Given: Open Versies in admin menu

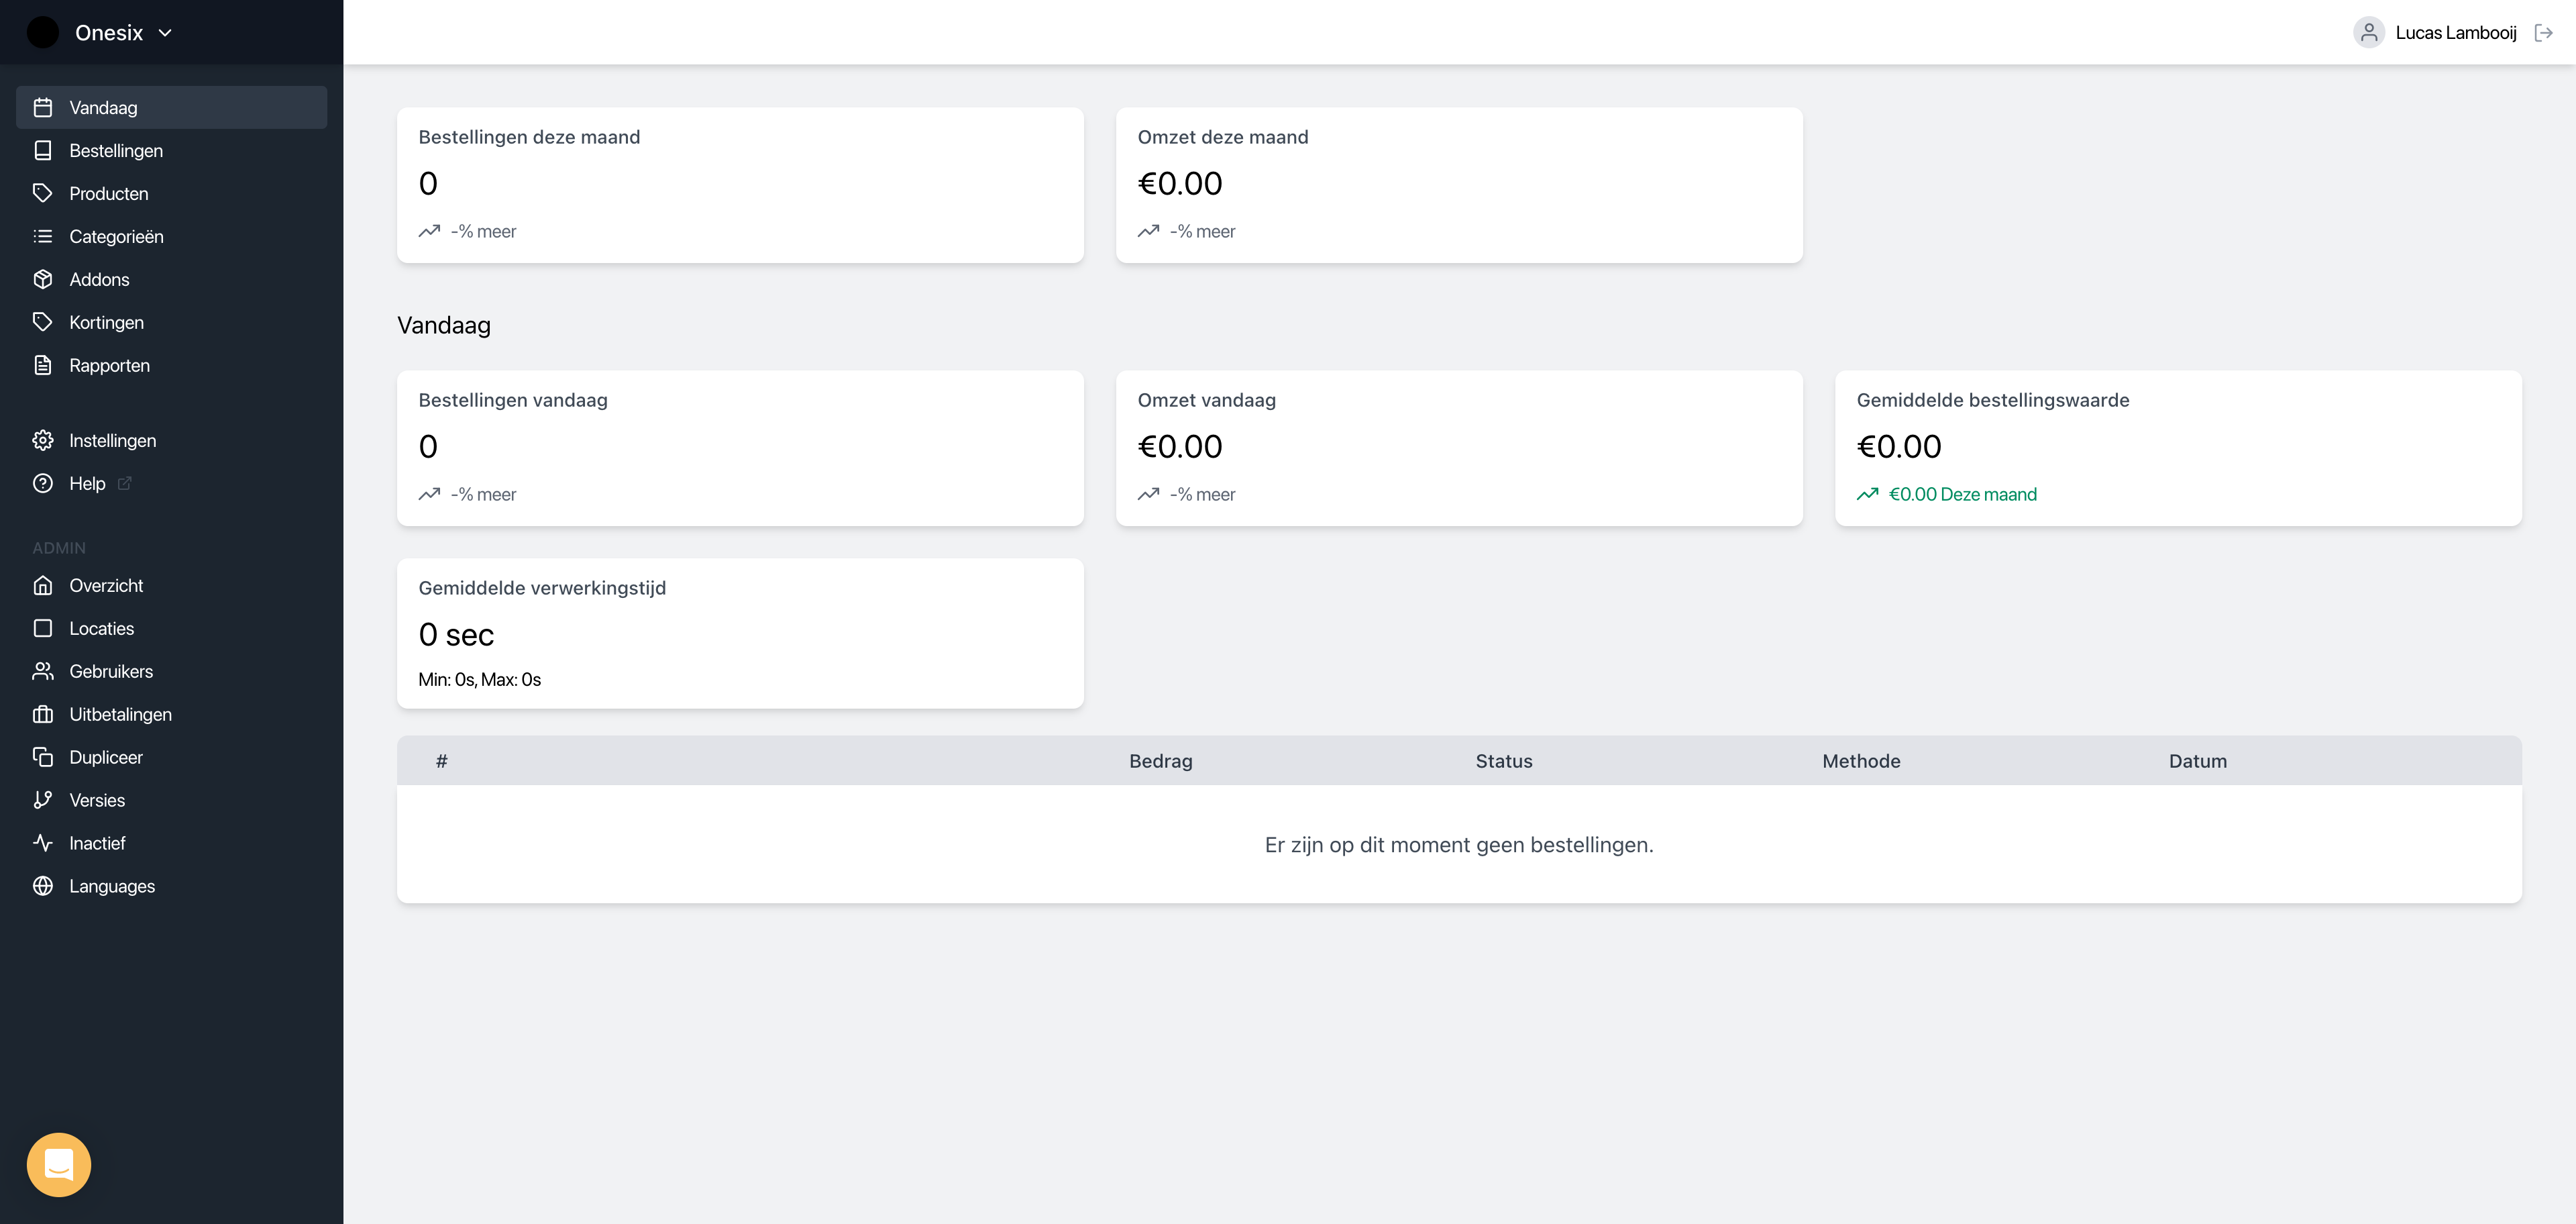Looking at the screenshot, I should [x=172, y=800].
